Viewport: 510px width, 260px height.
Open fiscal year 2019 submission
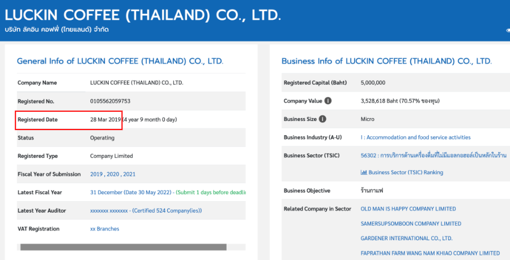96,174
